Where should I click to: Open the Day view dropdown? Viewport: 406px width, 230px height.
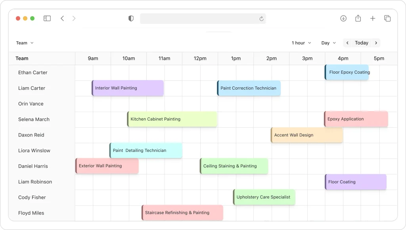coord(328,43)
